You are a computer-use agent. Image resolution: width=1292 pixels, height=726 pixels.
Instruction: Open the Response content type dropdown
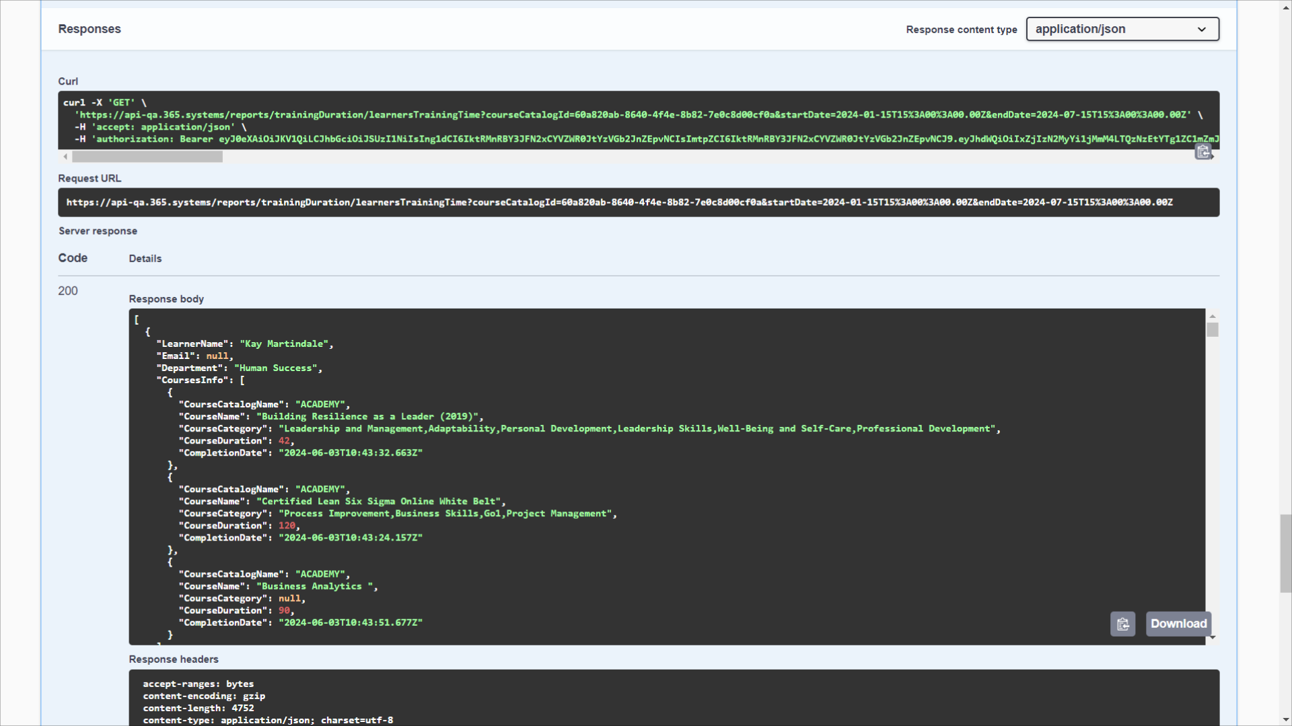(1122, 29)
